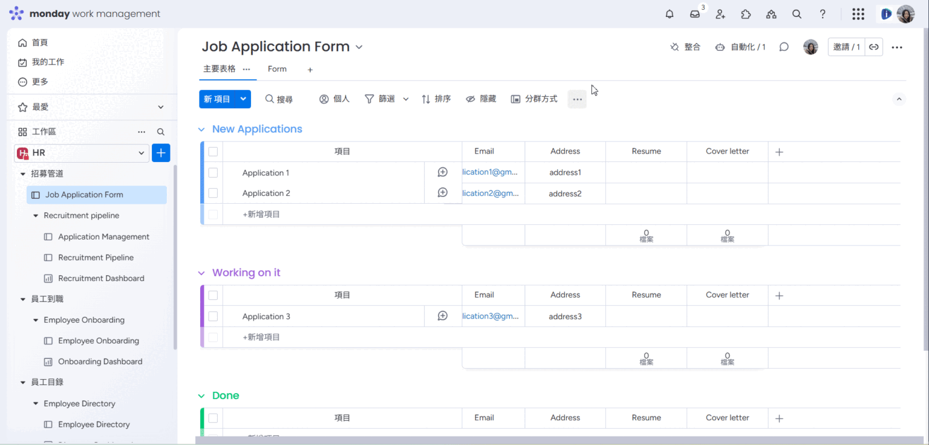Click +新增項目 in New Applications group

pyautogui.click(x=261, y=215)
